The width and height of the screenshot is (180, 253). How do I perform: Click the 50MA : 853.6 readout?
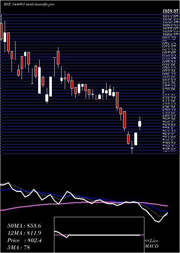[24, 226]
